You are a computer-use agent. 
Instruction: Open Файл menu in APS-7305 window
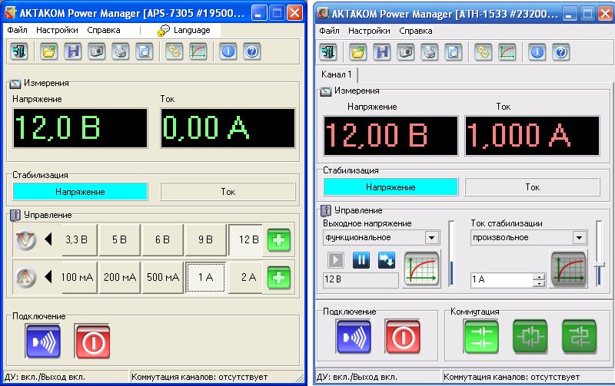coord(17,30)
